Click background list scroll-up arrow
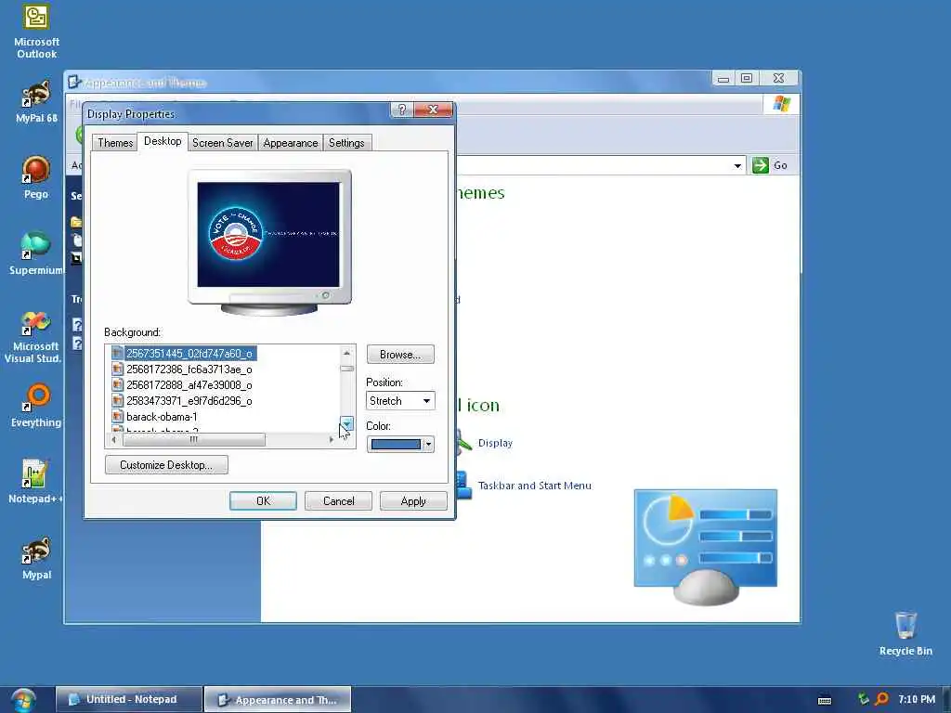Screen dimensions: 951x713 [346, 353]
